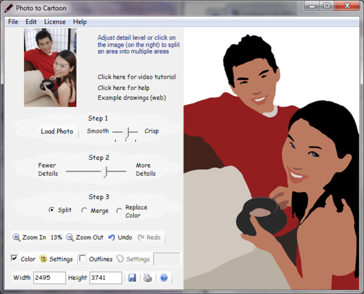Click the Redo arrow icon
Image resolution: width=364 pixels, height=294 pixels.
(x=141, y=237)
